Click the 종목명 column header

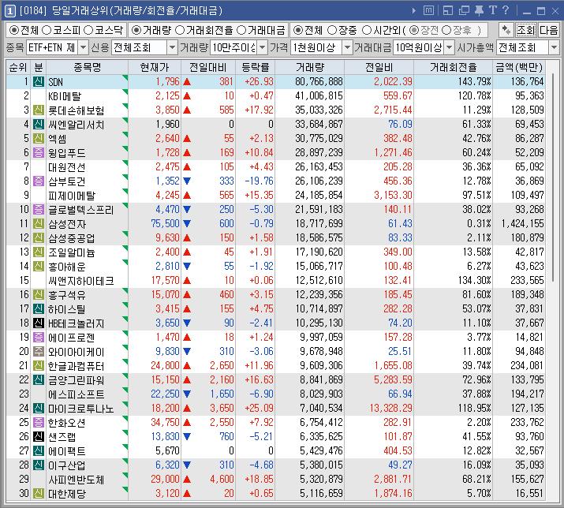tap(88, 67)
